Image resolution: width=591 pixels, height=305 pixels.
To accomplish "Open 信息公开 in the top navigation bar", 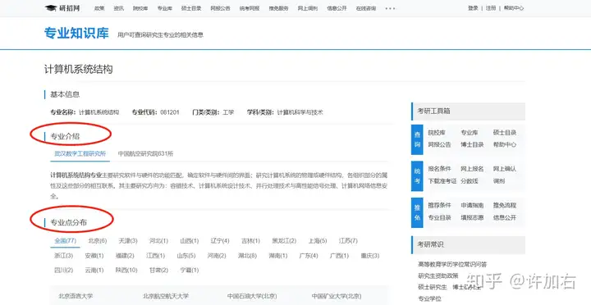I will (x=337, y=8).
